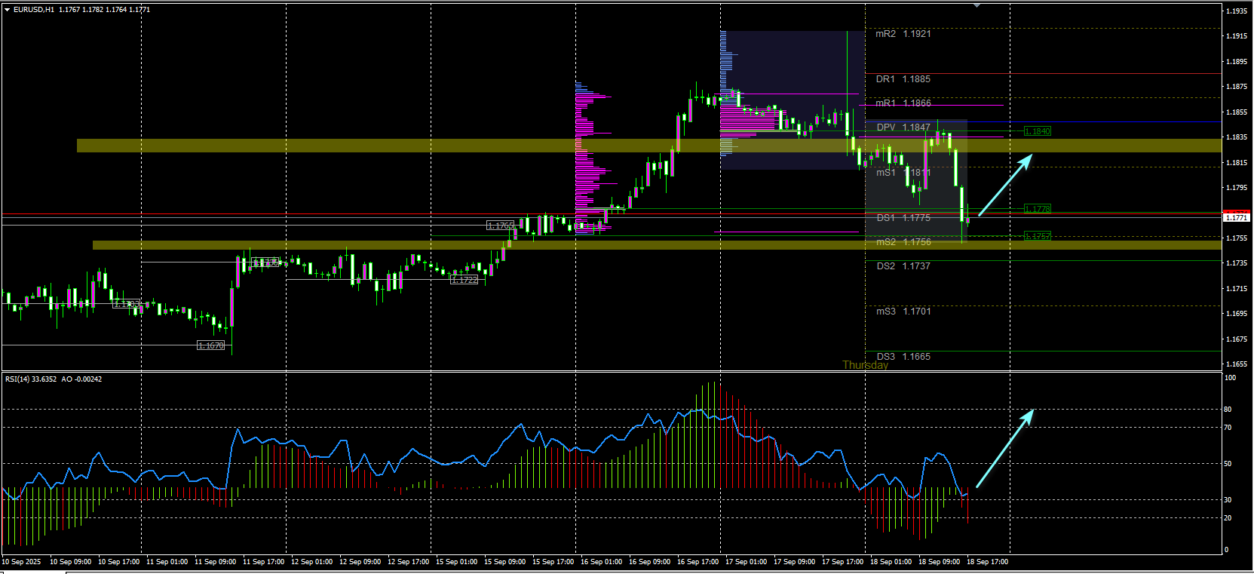Screen dimensions: 1254x574
Task: Click the 1.1765 level label box
Action: pos(500,226)
